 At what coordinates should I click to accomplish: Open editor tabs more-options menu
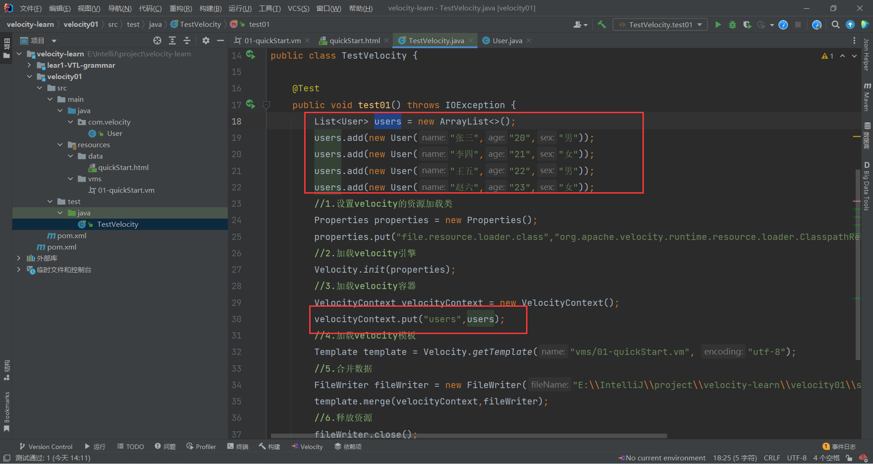tap(854, 40)
